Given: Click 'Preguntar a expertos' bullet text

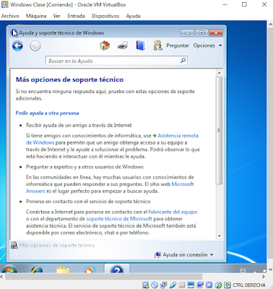Looking at the screenshot, I should 84,167.
